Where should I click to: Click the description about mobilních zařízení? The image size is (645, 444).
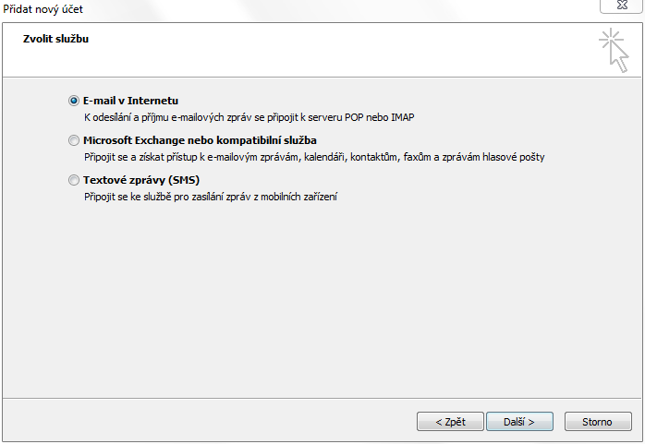pyautogui.click(x=211, y=197)
